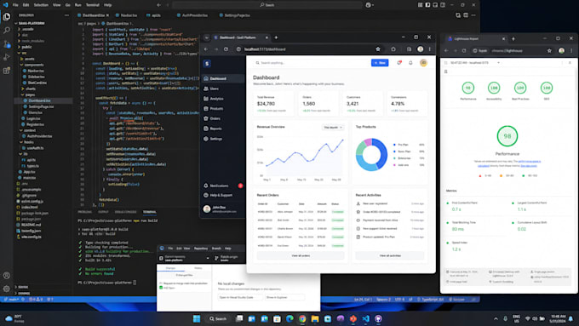The image size is (579, 326).
Task: Open Visual Studio Code from the taskbar
Action: coord(365,318)
